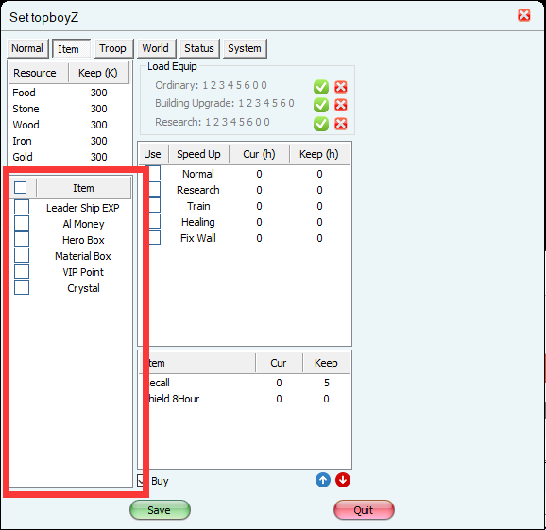
Task: Click the Speed Up column header
Action: 198,154
